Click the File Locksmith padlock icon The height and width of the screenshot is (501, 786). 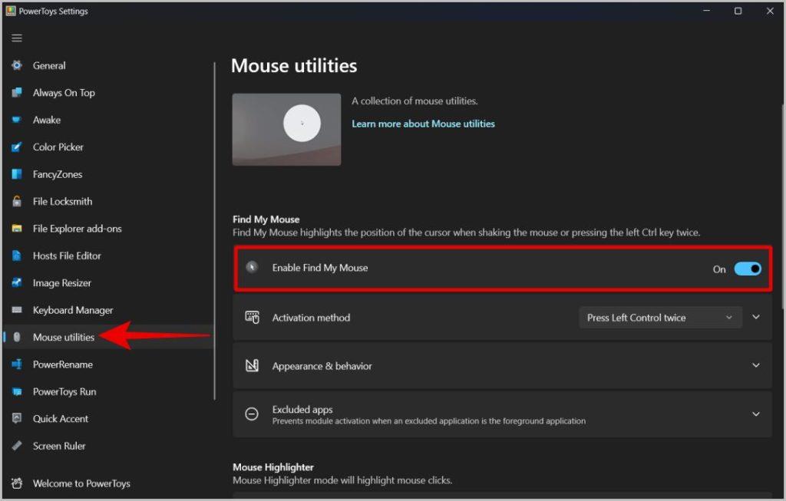pyautogui.click(x=17, y=202)
